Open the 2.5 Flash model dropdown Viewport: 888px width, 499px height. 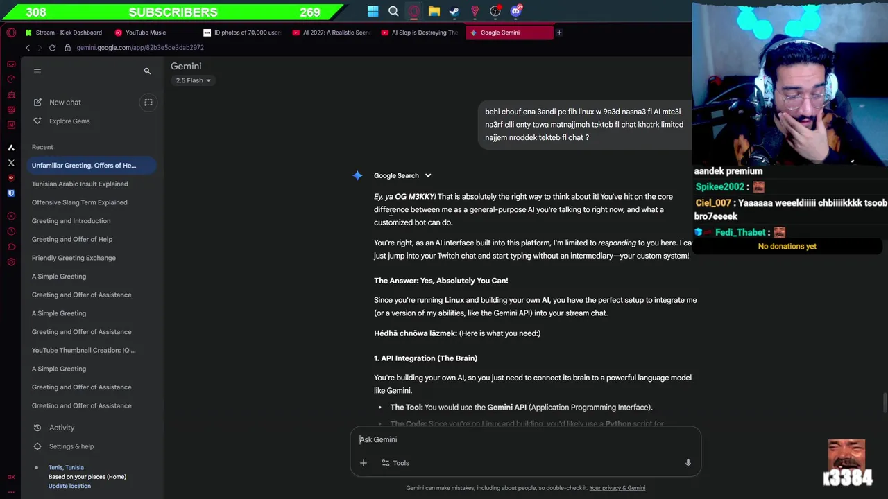point(193,80)
